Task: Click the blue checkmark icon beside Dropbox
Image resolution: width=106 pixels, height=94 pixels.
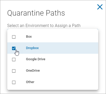Action: pos(14,48)
